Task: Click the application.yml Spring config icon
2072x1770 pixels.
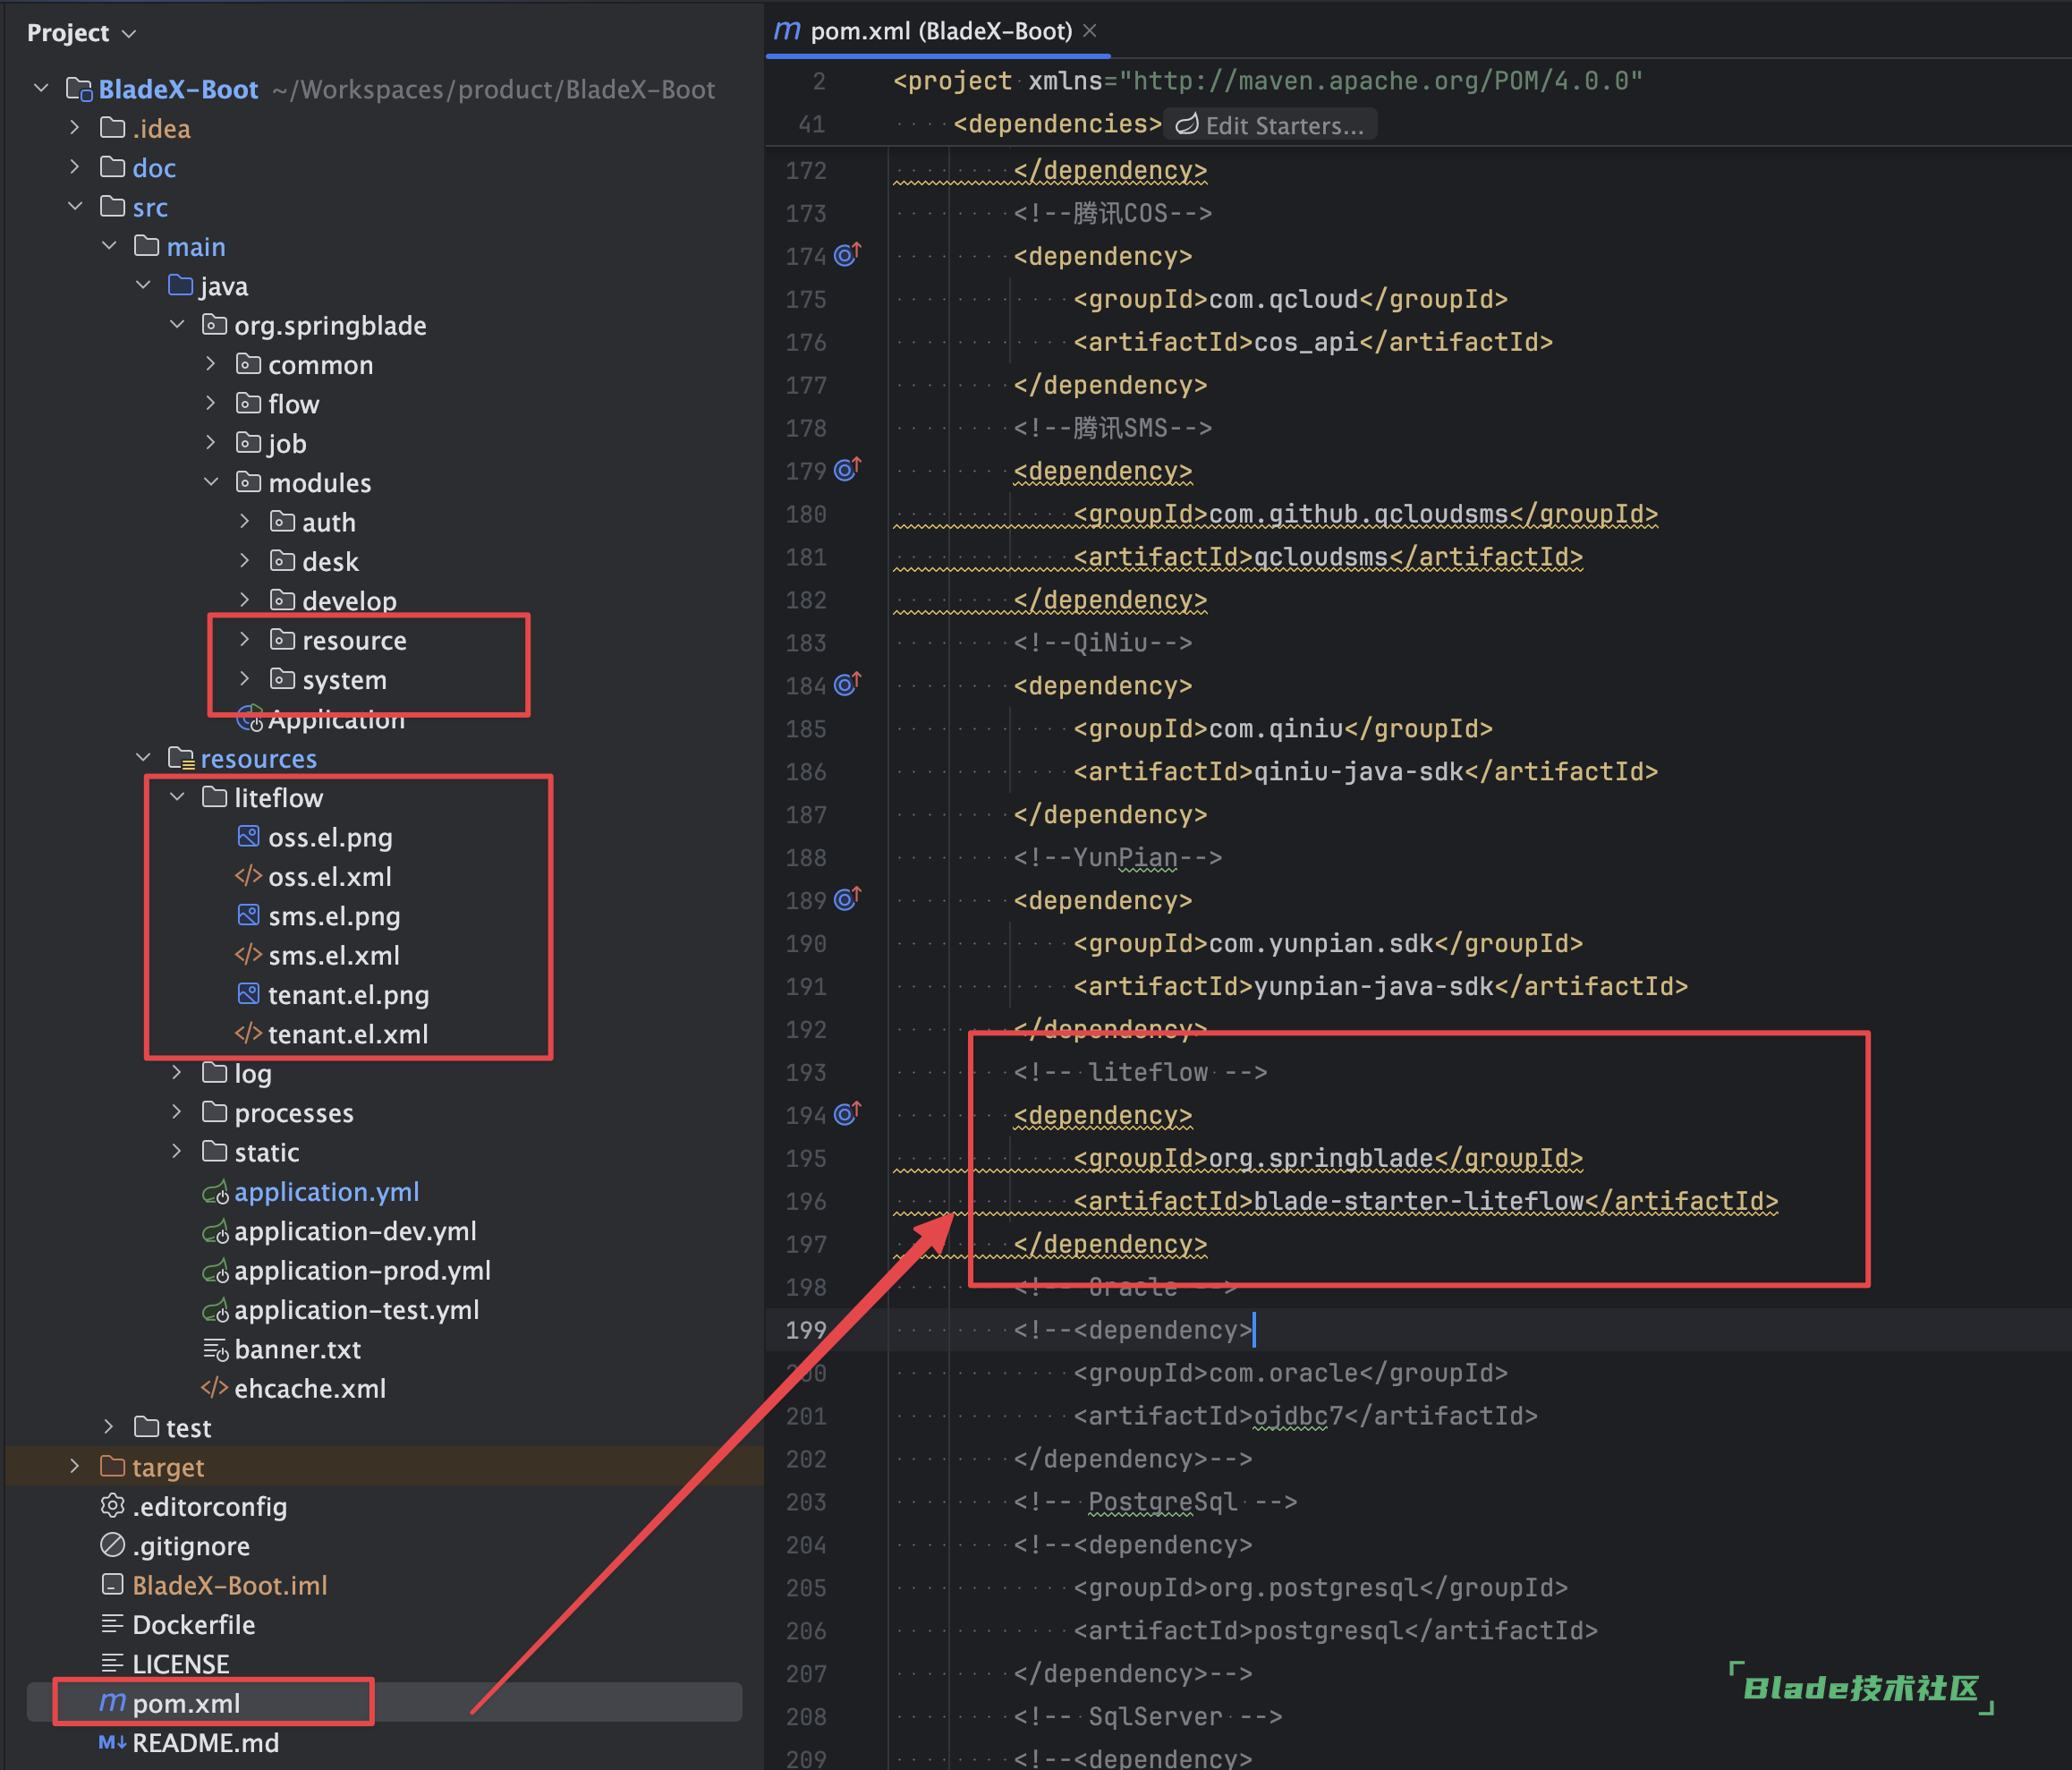Action: [x=215, y=1192]
